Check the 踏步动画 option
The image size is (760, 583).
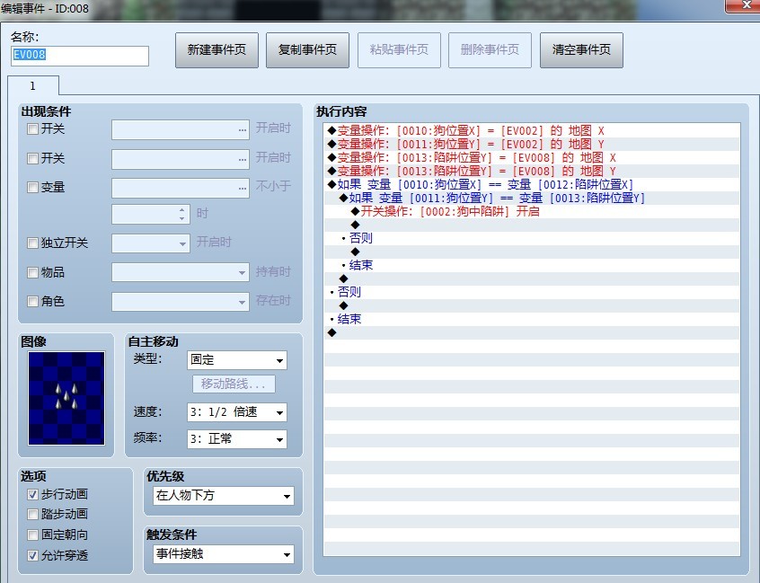pyautogui.click(x=32, y=514)
